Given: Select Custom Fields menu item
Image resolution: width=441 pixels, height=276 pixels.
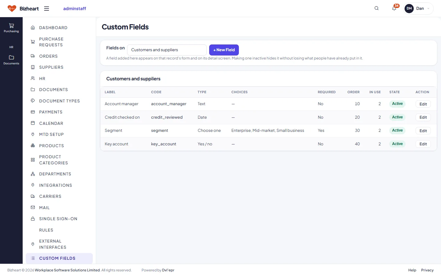Looking at the screenshot, I should (x=59, y=258).
